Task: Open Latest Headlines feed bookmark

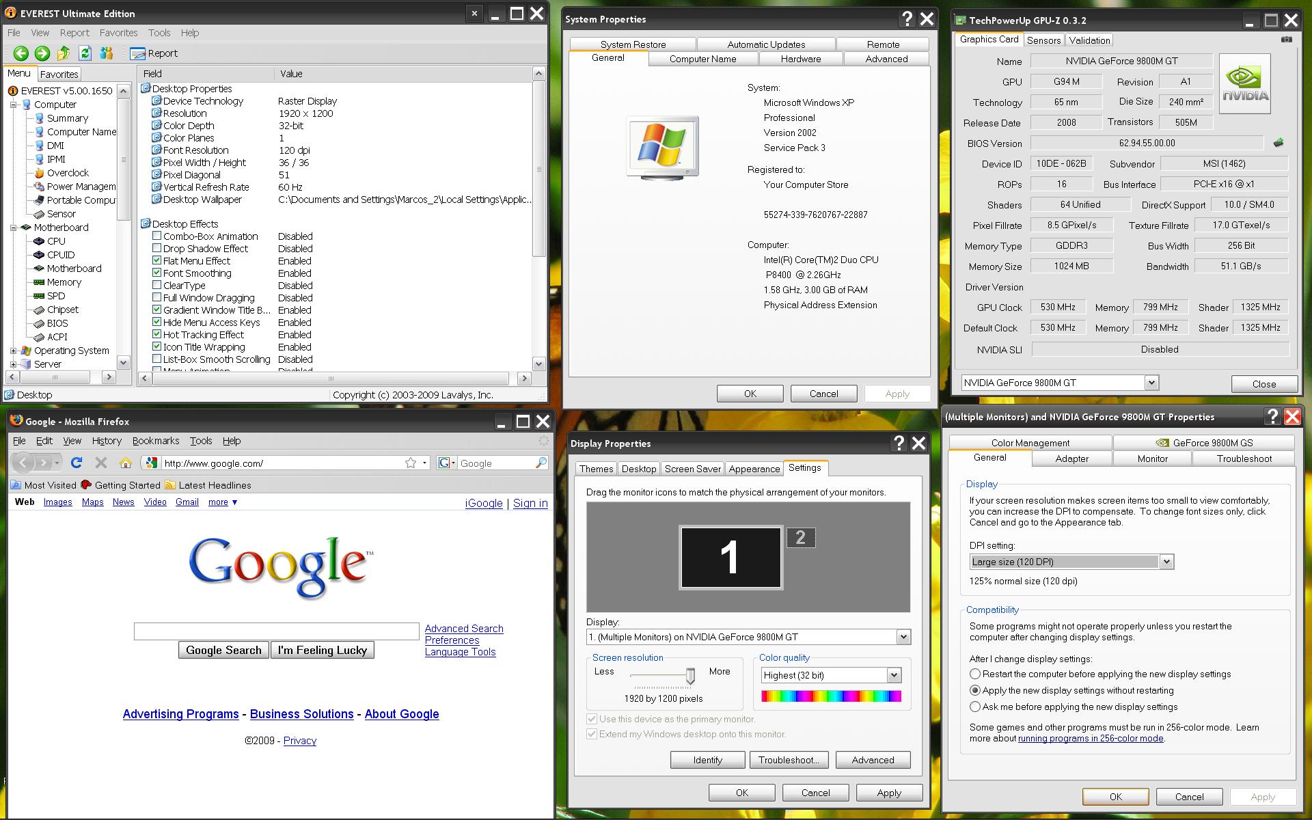Action: click(208, 485)
